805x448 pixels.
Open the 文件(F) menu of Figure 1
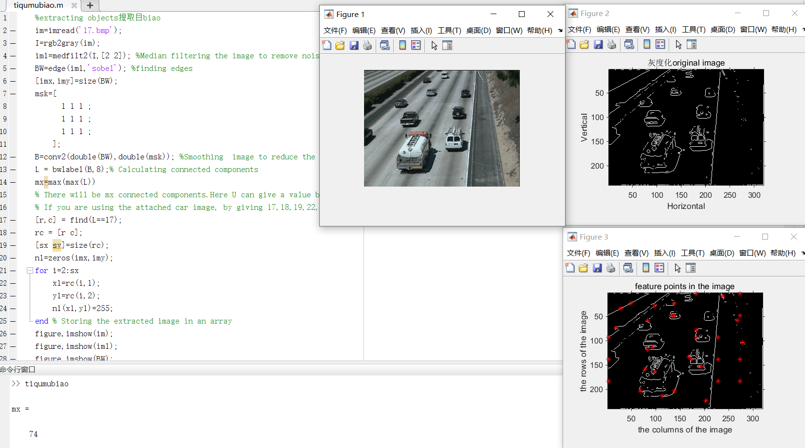click(335, 30)
